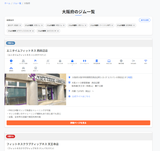160x151 pixels.
Task: Click the プール swimming pool icon
Action: point(48,61)
